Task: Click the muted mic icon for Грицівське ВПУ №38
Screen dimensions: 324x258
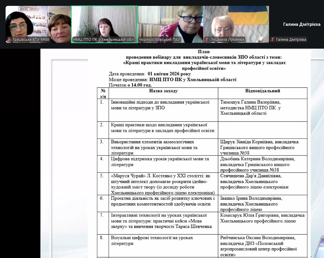Action: point(9,39)
